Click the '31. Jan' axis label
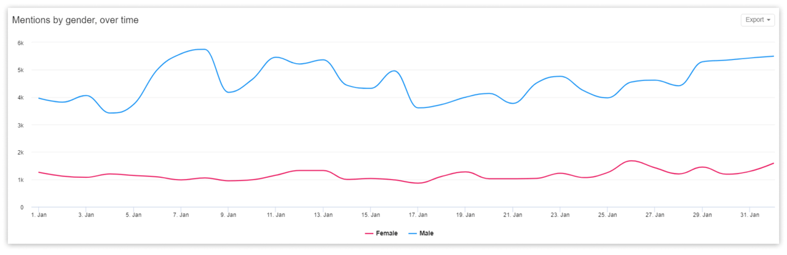Screen dimensions: 787x255 pyautogui.click(x=749, y=215)
